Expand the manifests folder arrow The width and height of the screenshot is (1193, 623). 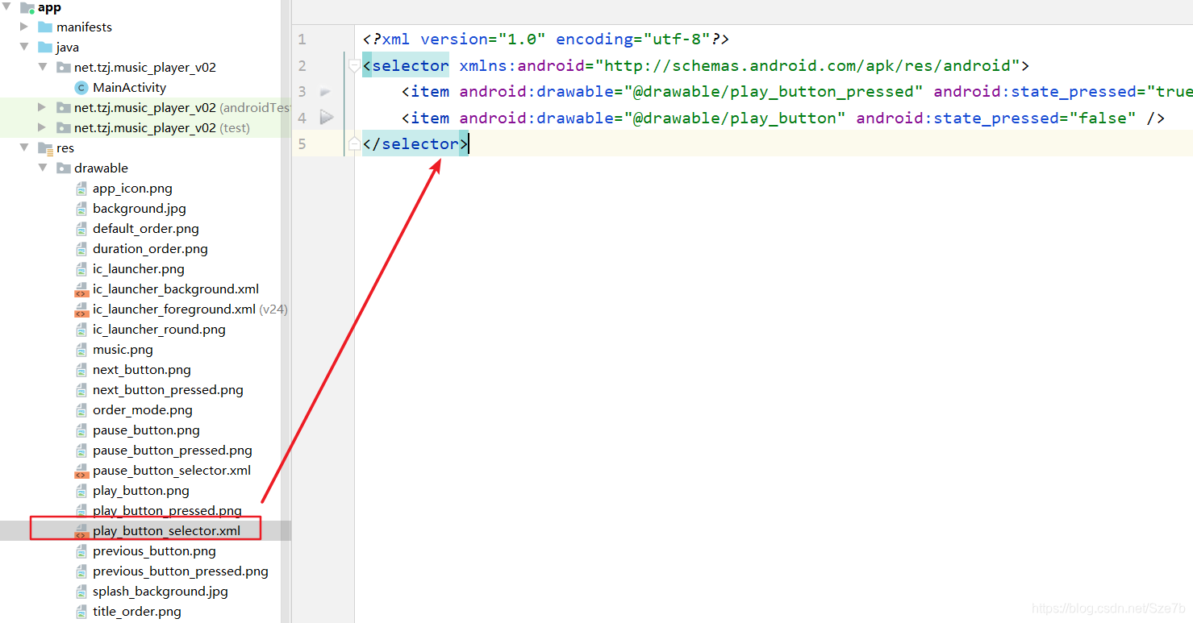click(x=25, y=27)
